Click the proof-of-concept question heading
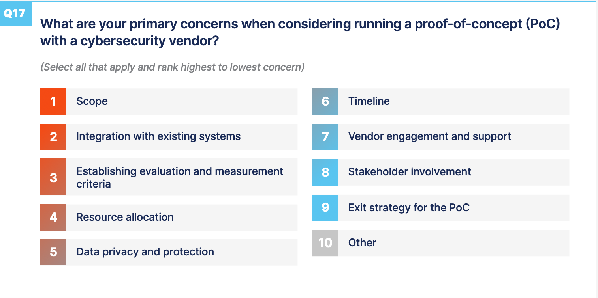Screen dimensions: 598x298 [x=300, y=32]
